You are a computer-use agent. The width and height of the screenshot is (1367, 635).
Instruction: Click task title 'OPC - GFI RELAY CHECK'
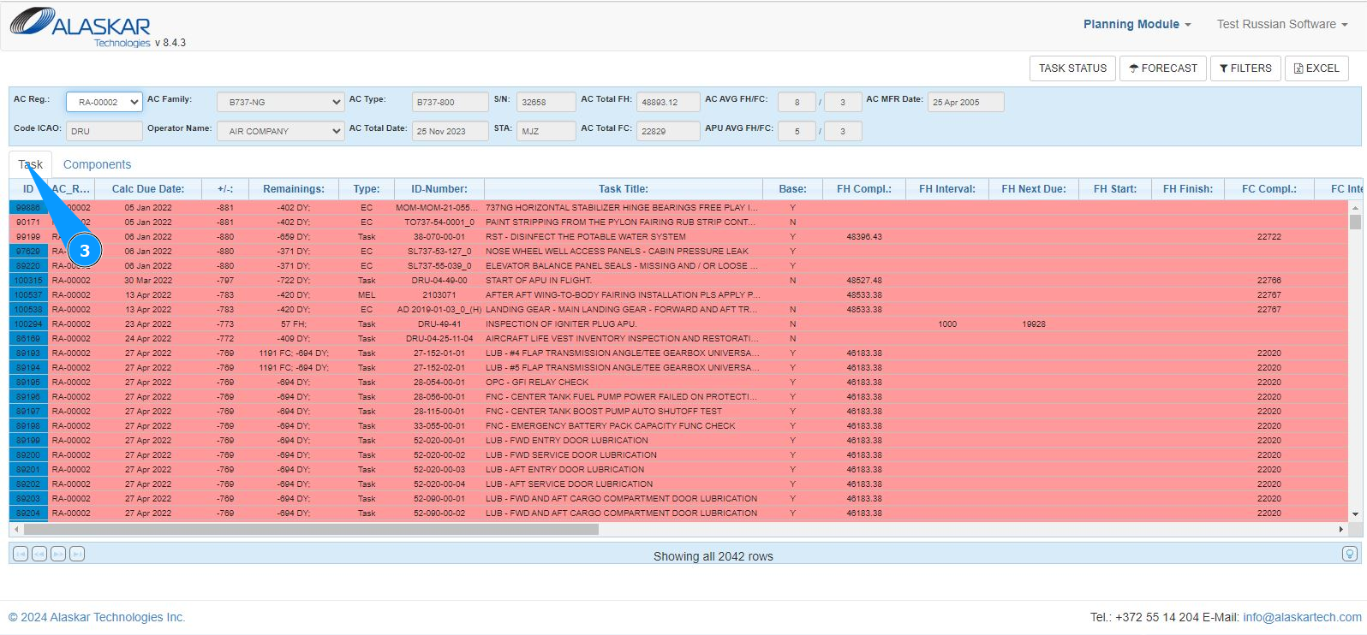(537, 383)
